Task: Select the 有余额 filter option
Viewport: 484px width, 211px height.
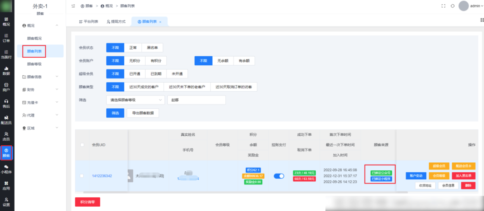Action: pyautogui.click(x=244, y=61)
